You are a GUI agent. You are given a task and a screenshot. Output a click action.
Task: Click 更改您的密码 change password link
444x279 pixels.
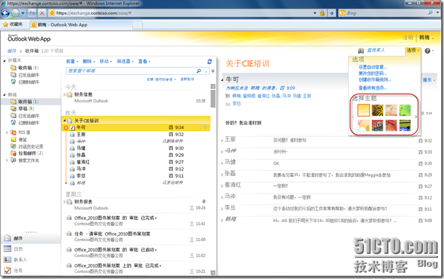coord(373,73)
